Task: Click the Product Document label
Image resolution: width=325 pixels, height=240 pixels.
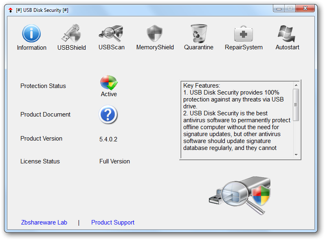Action: point(45,114)
